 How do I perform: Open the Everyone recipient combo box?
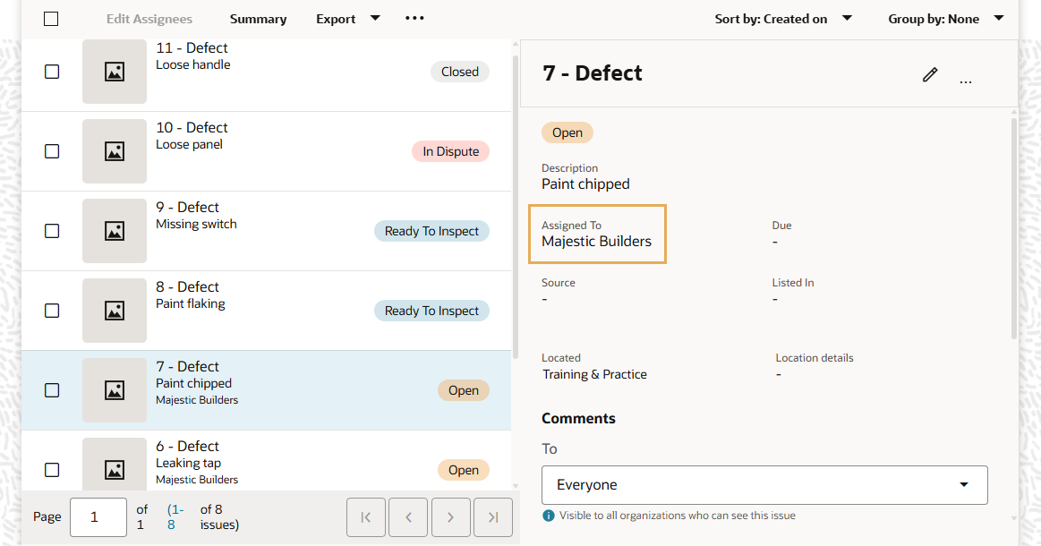coord(764,485)
